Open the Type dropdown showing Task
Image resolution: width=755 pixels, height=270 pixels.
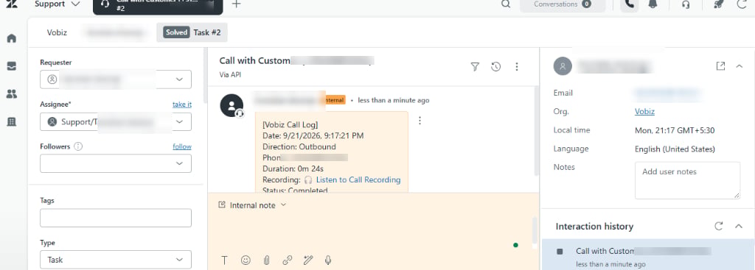pyautogui.click(x=116, y=260)
